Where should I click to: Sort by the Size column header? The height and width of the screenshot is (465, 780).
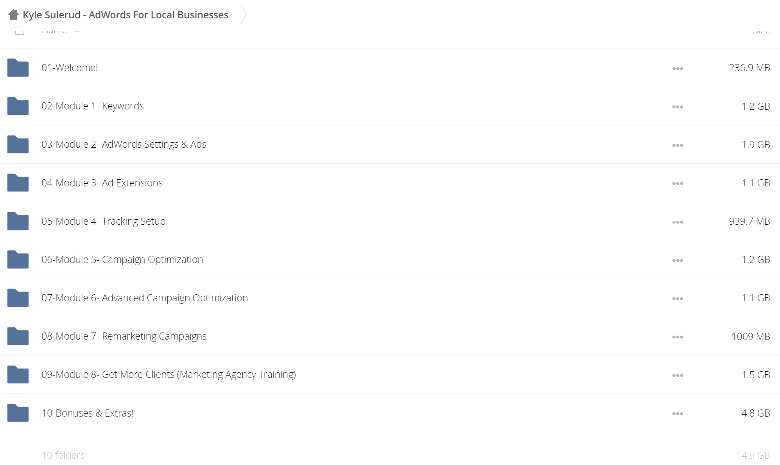pos(761,31)
